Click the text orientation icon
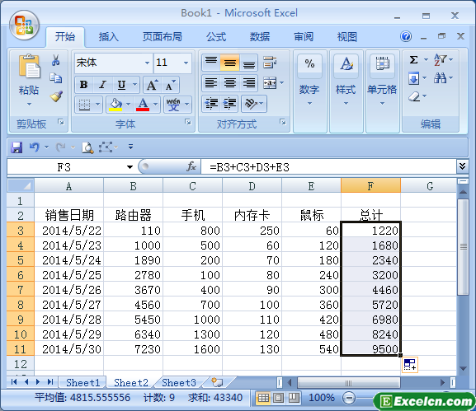Image resolution: width=476 pixels, height=411 pixels. point(251,104)
